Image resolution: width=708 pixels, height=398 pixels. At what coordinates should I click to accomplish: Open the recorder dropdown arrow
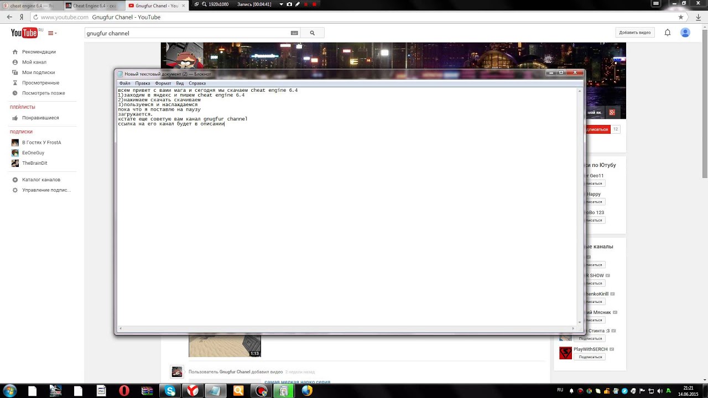pos(281,4)
